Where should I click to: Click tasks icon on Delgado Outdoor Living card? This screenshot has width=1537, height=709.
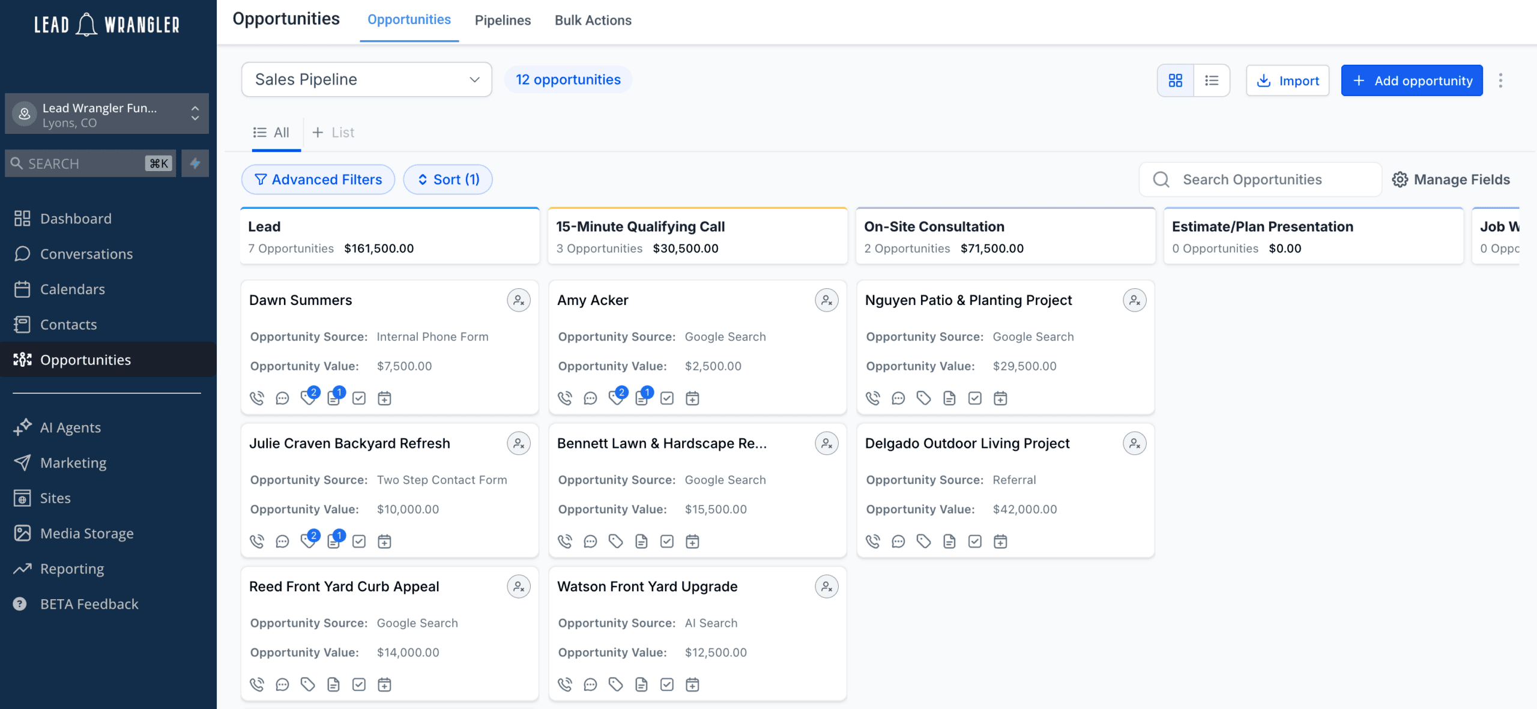(975, 542)
